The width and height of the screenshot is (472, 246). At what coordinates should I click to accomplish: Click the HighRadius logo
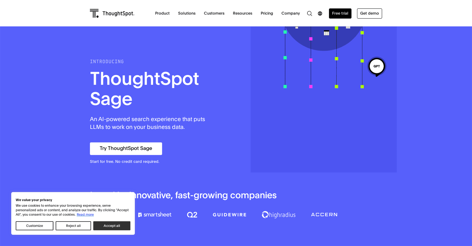[x=278, y=214]
